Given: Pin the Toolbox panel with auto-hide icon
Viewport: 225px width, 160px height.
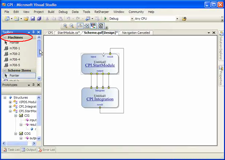Looking at the screenshot, I should (33, 32).
